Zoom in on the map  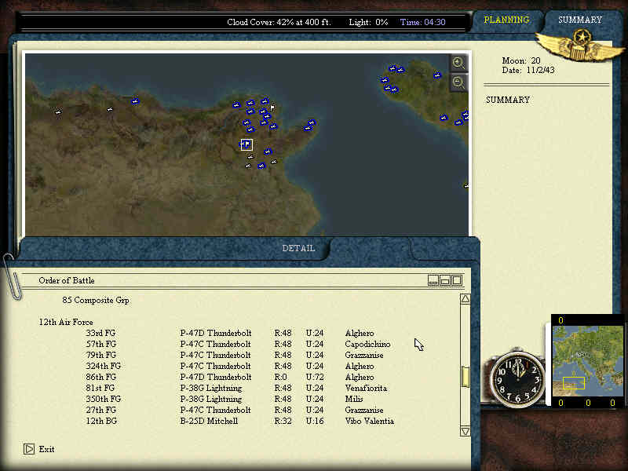point(458,63)
